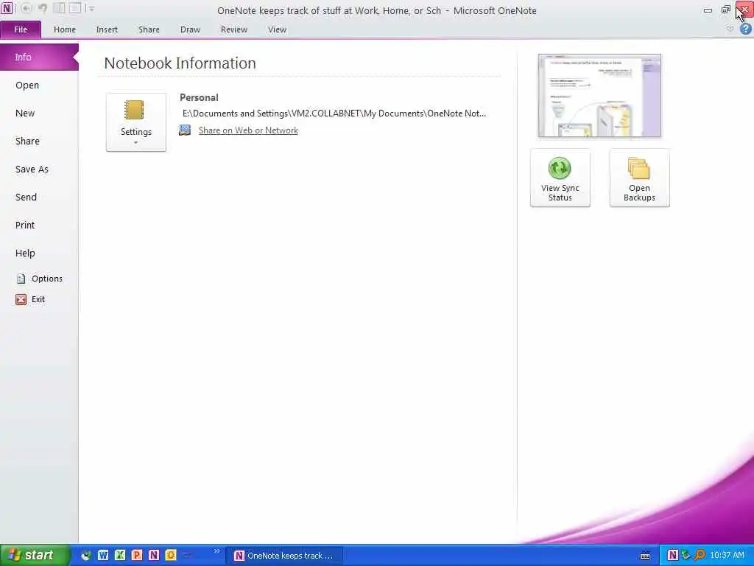Image resolution: width=754 pixels, height=566 pixels.
Task: Choose New in the backstage menu
Action: coord(25,113)
